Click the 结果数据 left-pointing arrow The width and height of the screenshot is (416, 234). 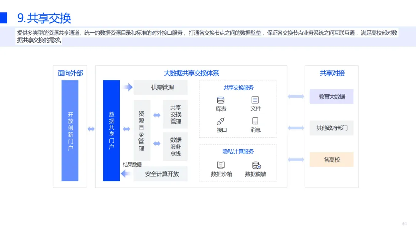[x=126, y=174]
